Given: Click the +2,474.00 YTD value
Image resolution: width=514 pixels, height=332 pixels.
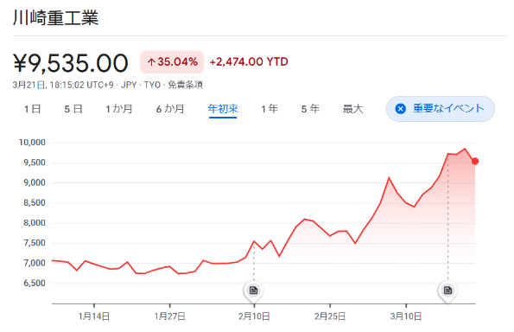Looking at the screenshot, I should click(249, 61).
